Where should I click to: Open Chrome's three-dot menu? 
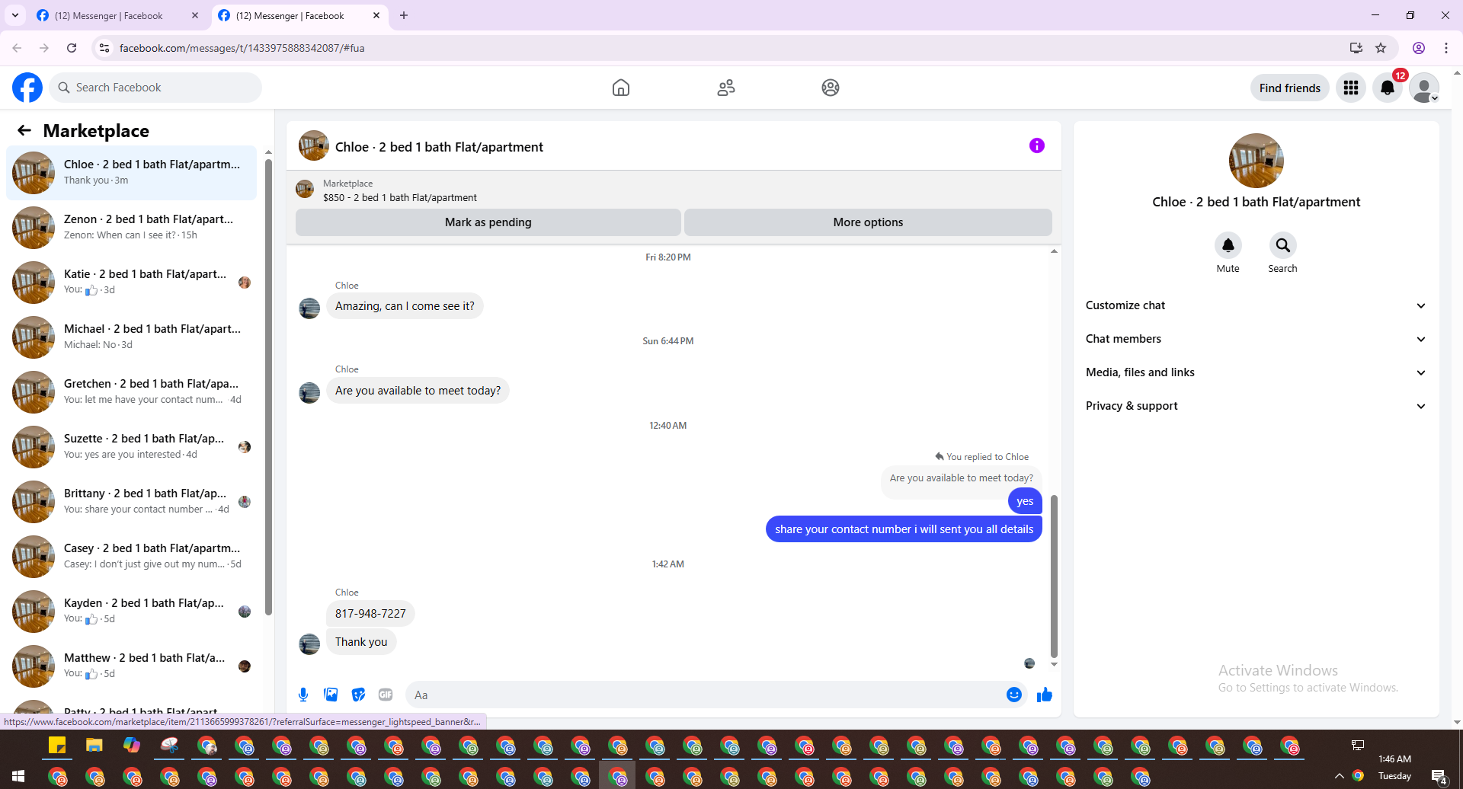point(1446,48)
